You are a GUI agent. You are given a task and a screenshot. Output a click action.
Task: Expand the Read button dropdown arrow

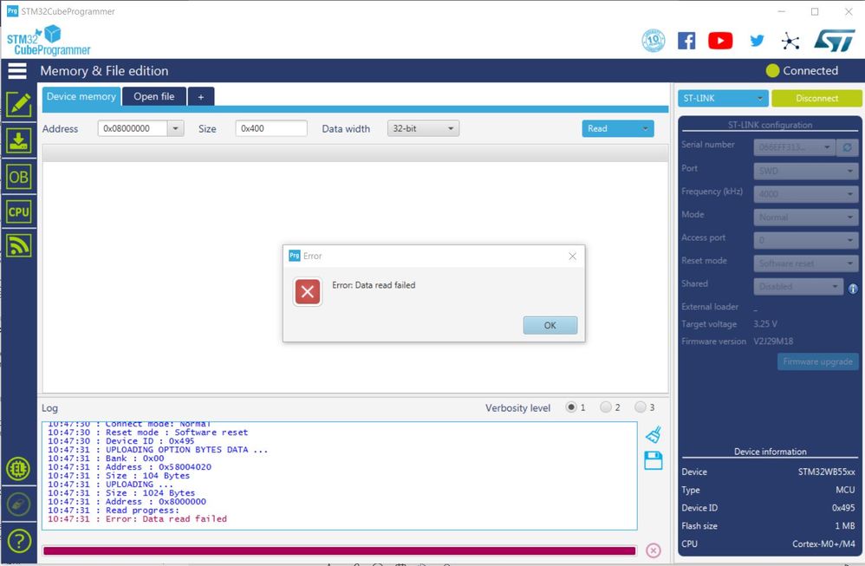pos(645,128)
